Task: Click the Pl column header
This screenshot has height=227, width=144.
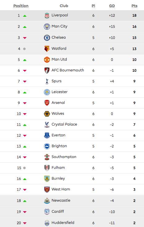Action: (x=93, y=6)
